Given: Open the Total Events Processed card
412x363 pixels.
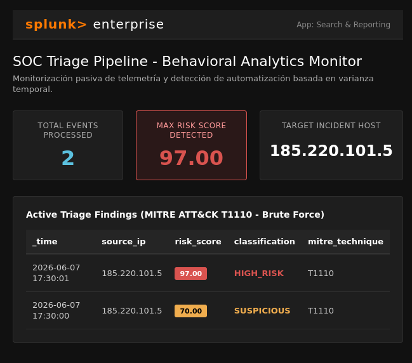Looking at the screenshot, I should (x=68, y=145).
